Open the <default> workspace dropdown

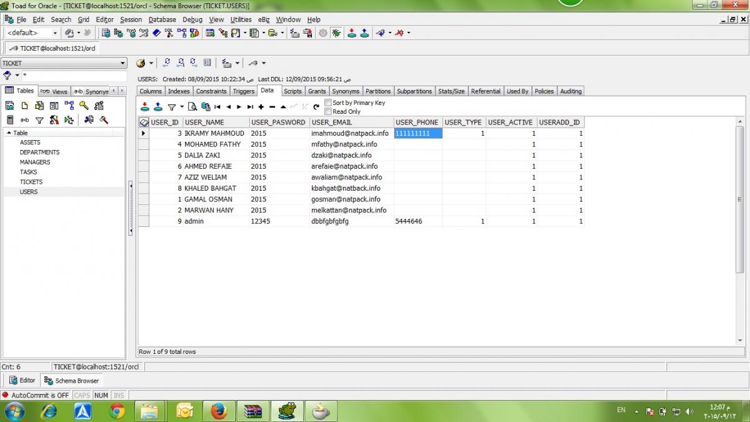(x=54, y=33)
